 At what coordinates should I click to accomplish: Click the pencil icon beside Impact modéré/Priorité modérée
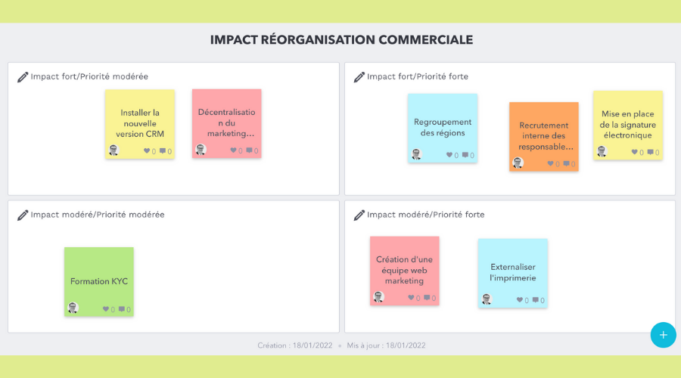[23, 215]
